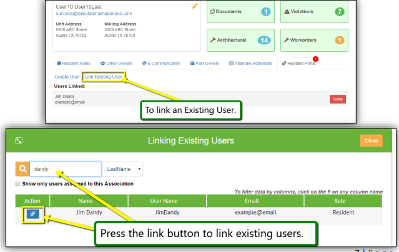Viewport: 399px width, 252px height.
Task: Click the orange magnifier search icon
Action: pos(22,169)
